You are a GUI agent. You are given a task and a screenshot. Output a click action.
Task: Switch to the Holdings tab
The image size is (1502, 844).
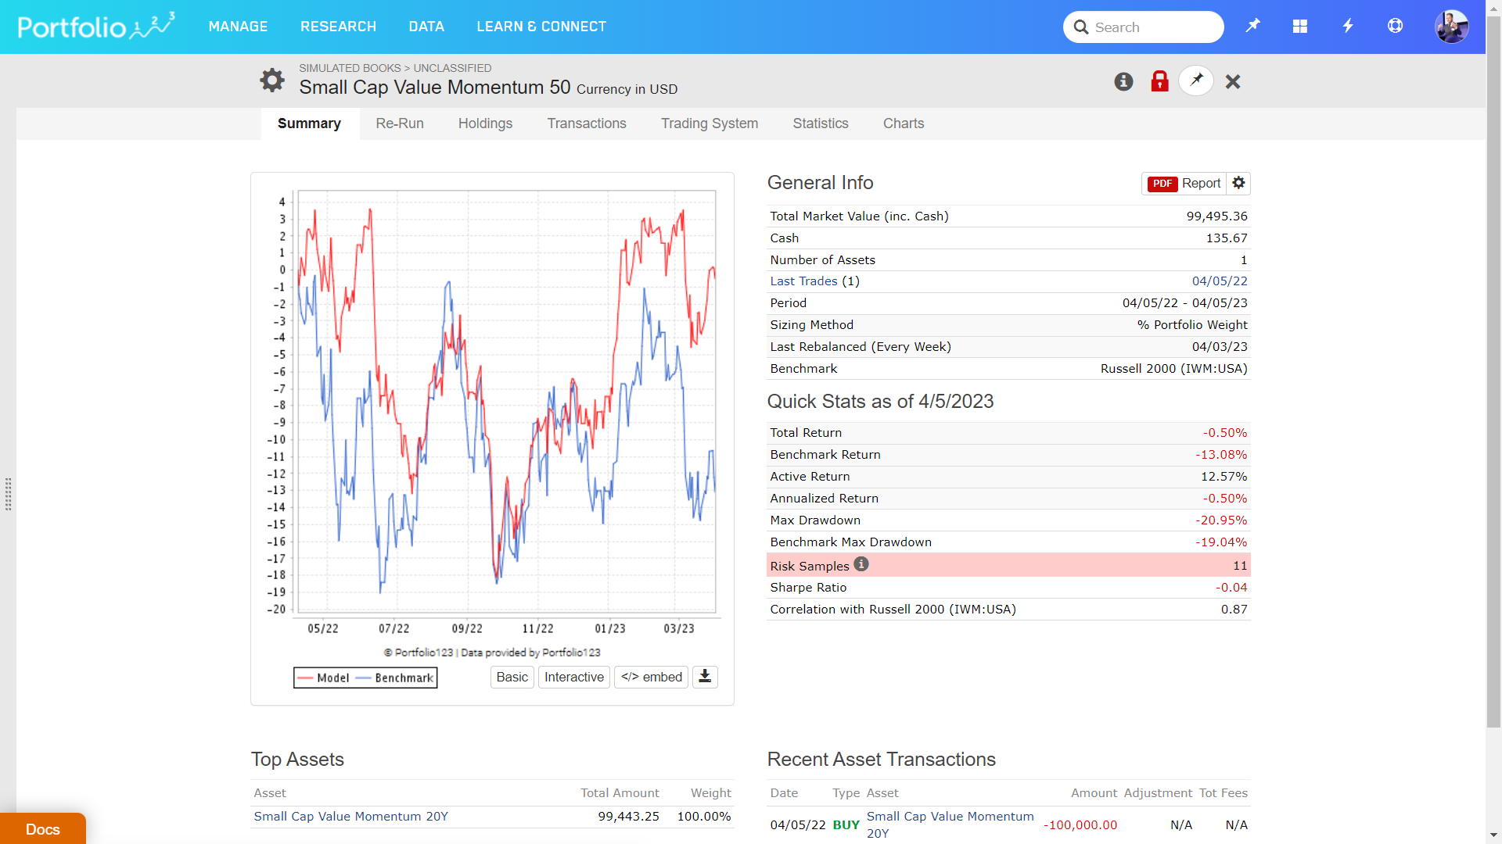pos(485,123)
